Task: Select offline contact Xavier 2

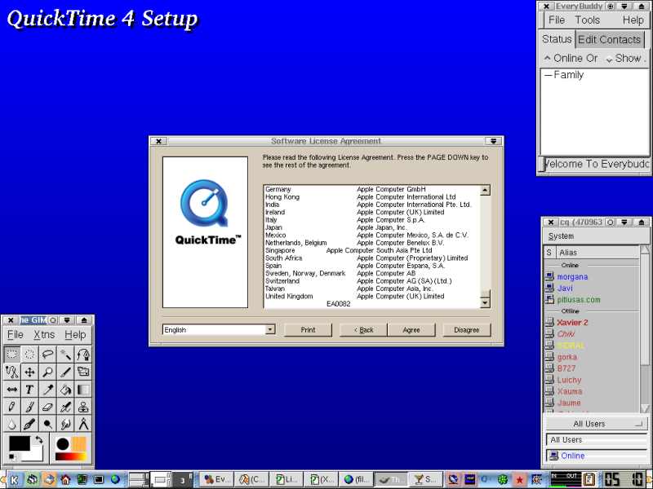Action: pyautogui.click(x=572, y=322)
